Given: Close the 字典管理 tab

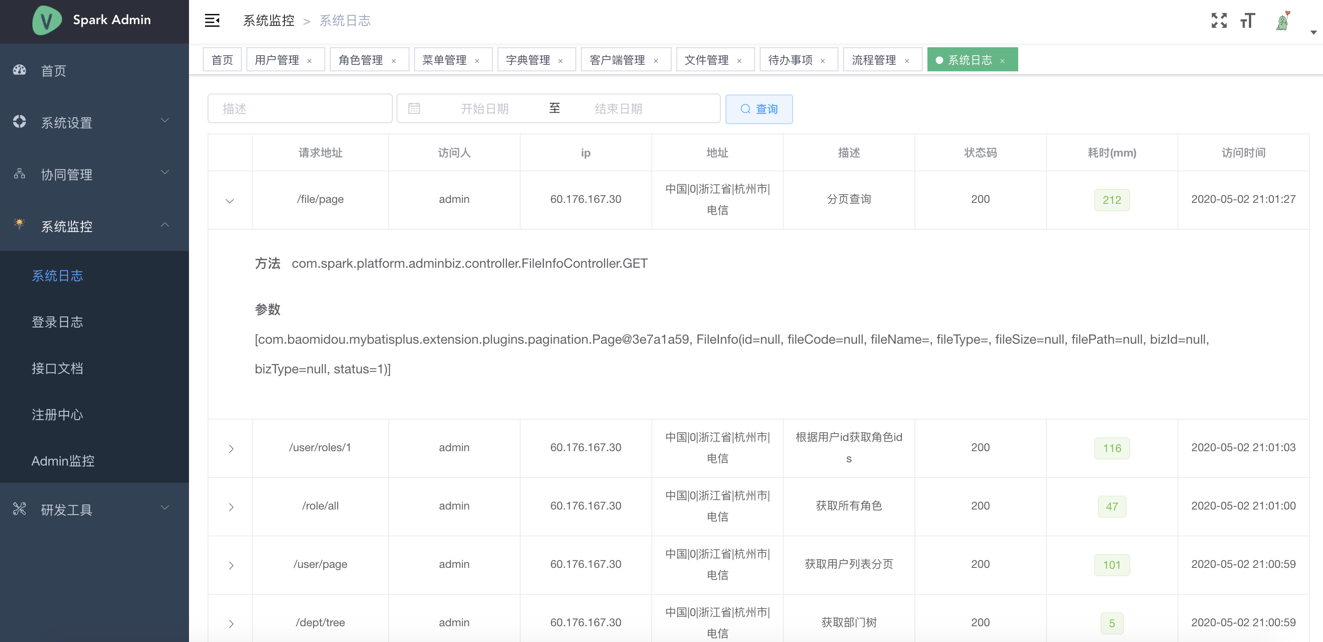Looking at the screenshot, I should 561,61.
